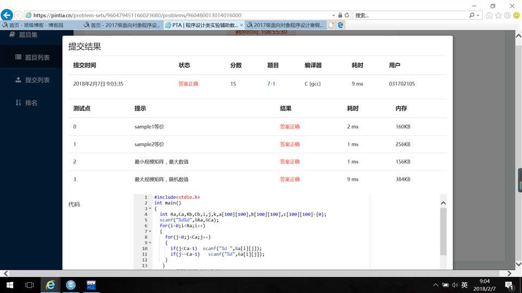Click the Edge icon beside new tab
Image resolution: width=522 pixels, height=293 pixels.
point(340,25)
